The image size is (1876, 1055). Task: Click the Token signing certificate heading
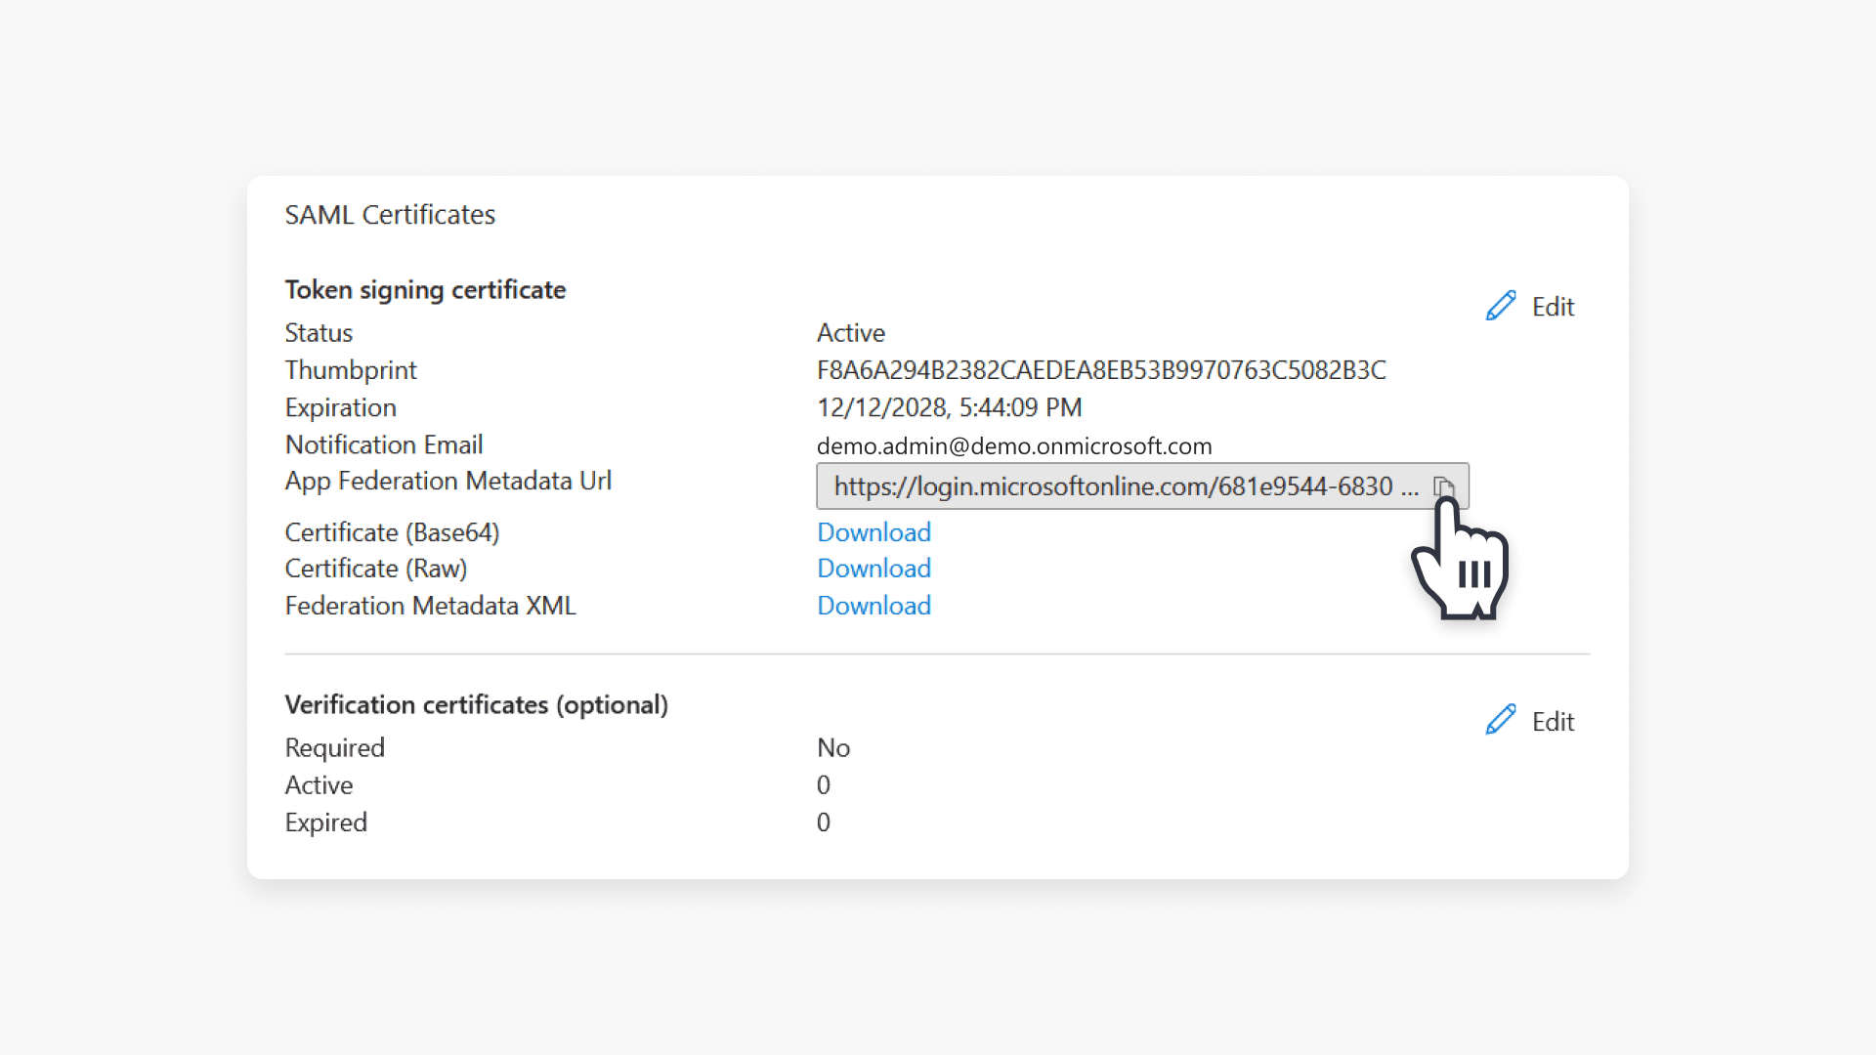(425, 289)
